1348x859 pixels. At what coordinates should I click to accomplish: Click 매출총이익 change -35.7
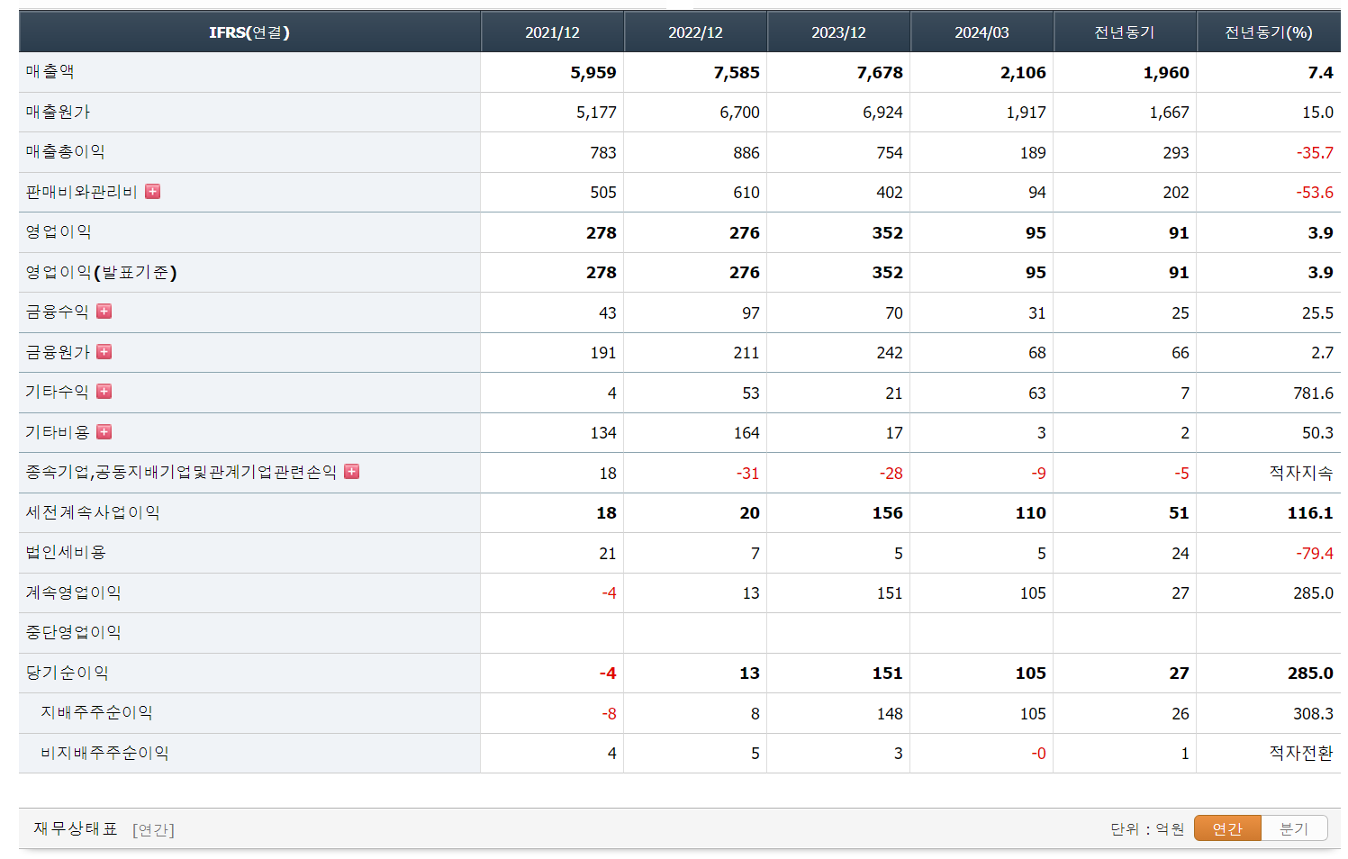point(1315,152)
